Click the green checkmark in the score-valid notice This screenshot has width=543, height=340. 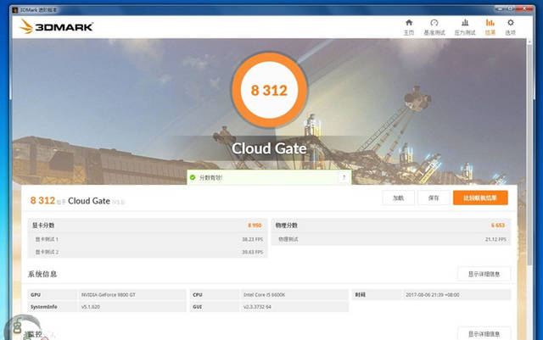[193, 177]
